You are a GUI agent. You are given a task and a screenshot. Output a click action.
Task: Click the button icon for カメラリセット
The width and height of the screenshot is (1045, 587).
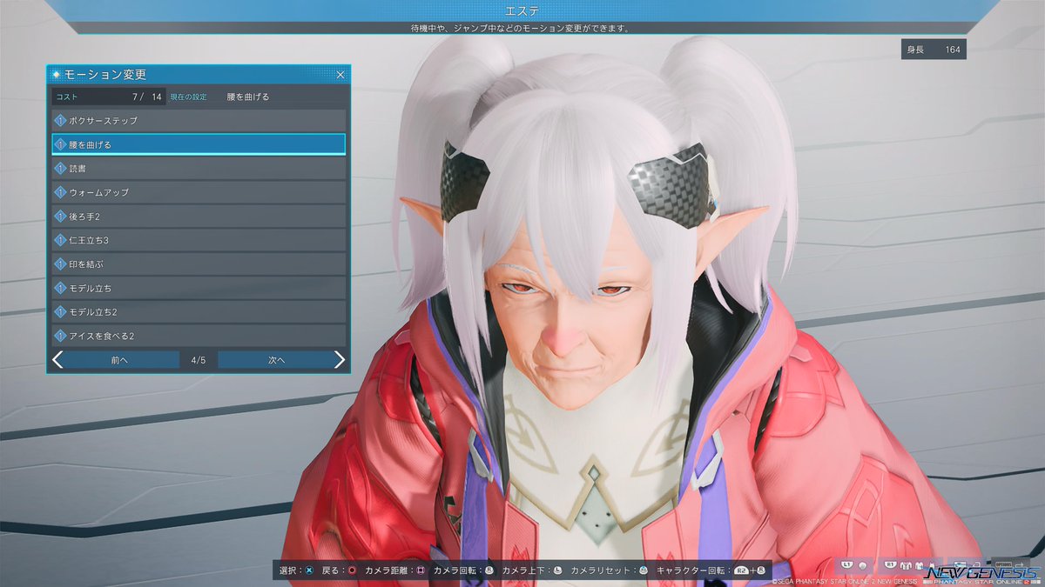pos(643,570)
